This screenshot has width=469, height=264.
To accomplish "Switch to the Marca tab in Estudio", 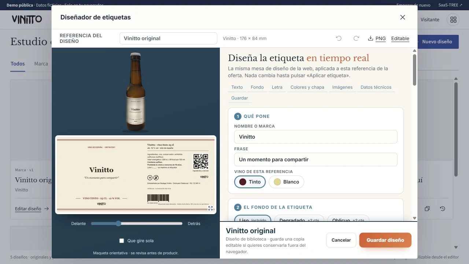I will tap(41, 64).
